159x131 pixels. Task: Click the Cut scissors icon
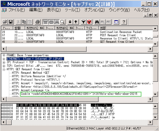pyautogui.click(x=18, y=22)
